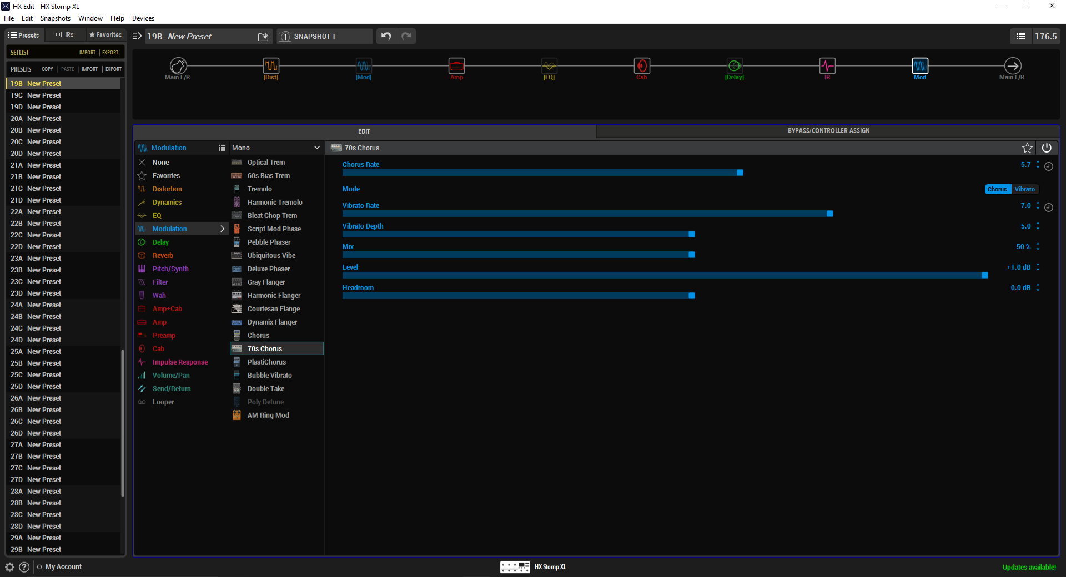Open the help question mark icon
The height and width of the screenshot is (577, 1066).
[x=24, y=567]
